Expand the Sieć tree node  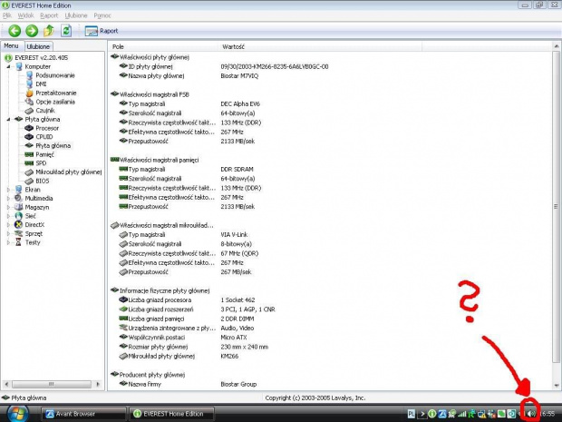tap(8, 216)
